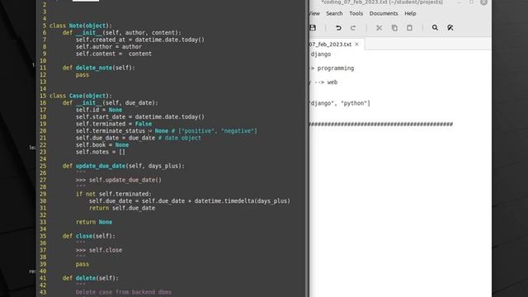Open Find and Replace tool icon
Screen dimensions: 528x297
click(x=450, y=27)
